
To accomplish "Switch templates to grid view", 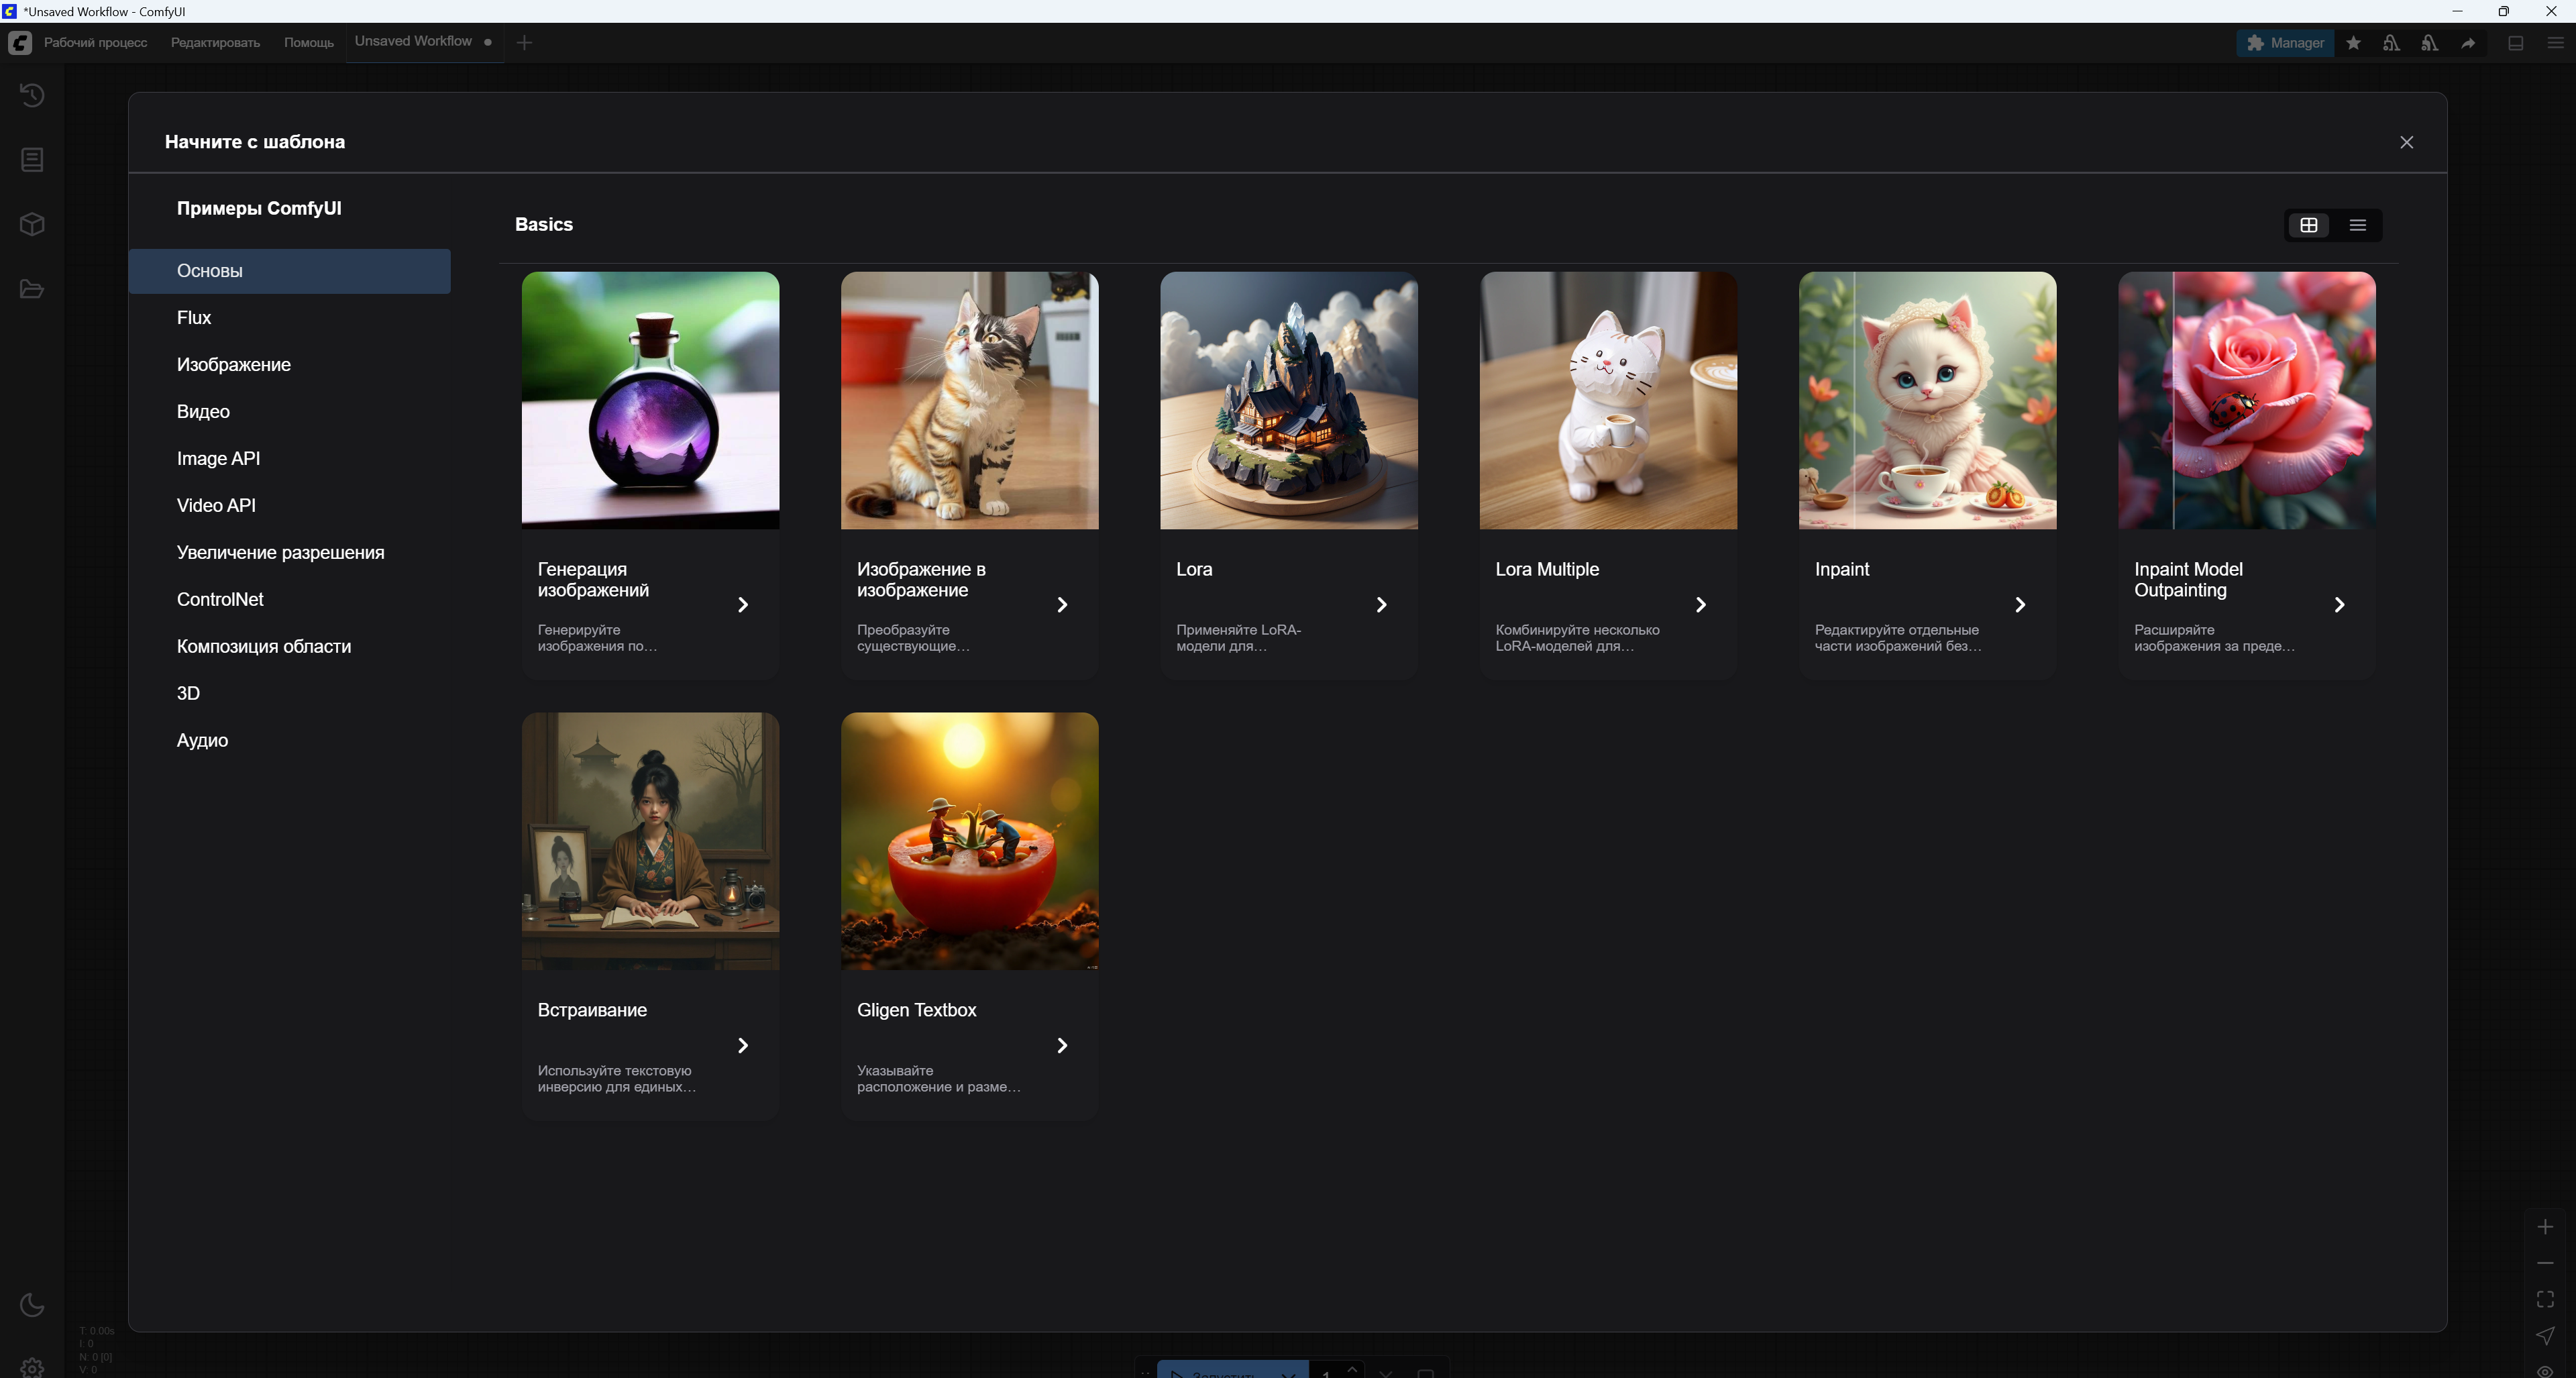I will [x=2309, y=225].
